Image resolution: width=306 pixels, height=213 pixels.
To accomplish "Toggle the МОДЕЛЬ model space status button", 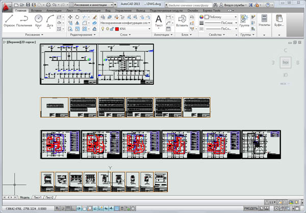I will 251,208.
